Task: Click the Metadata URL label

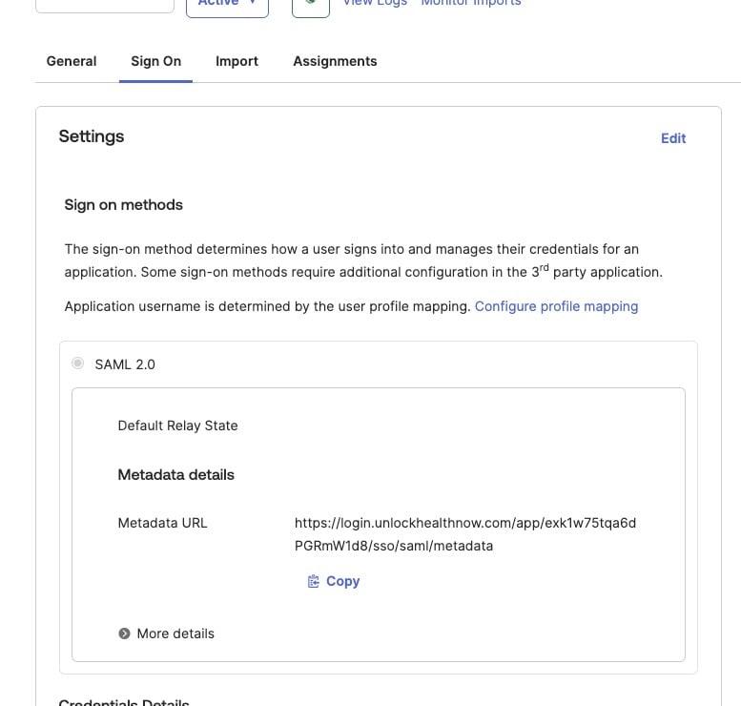Action: tap(162, 523)
